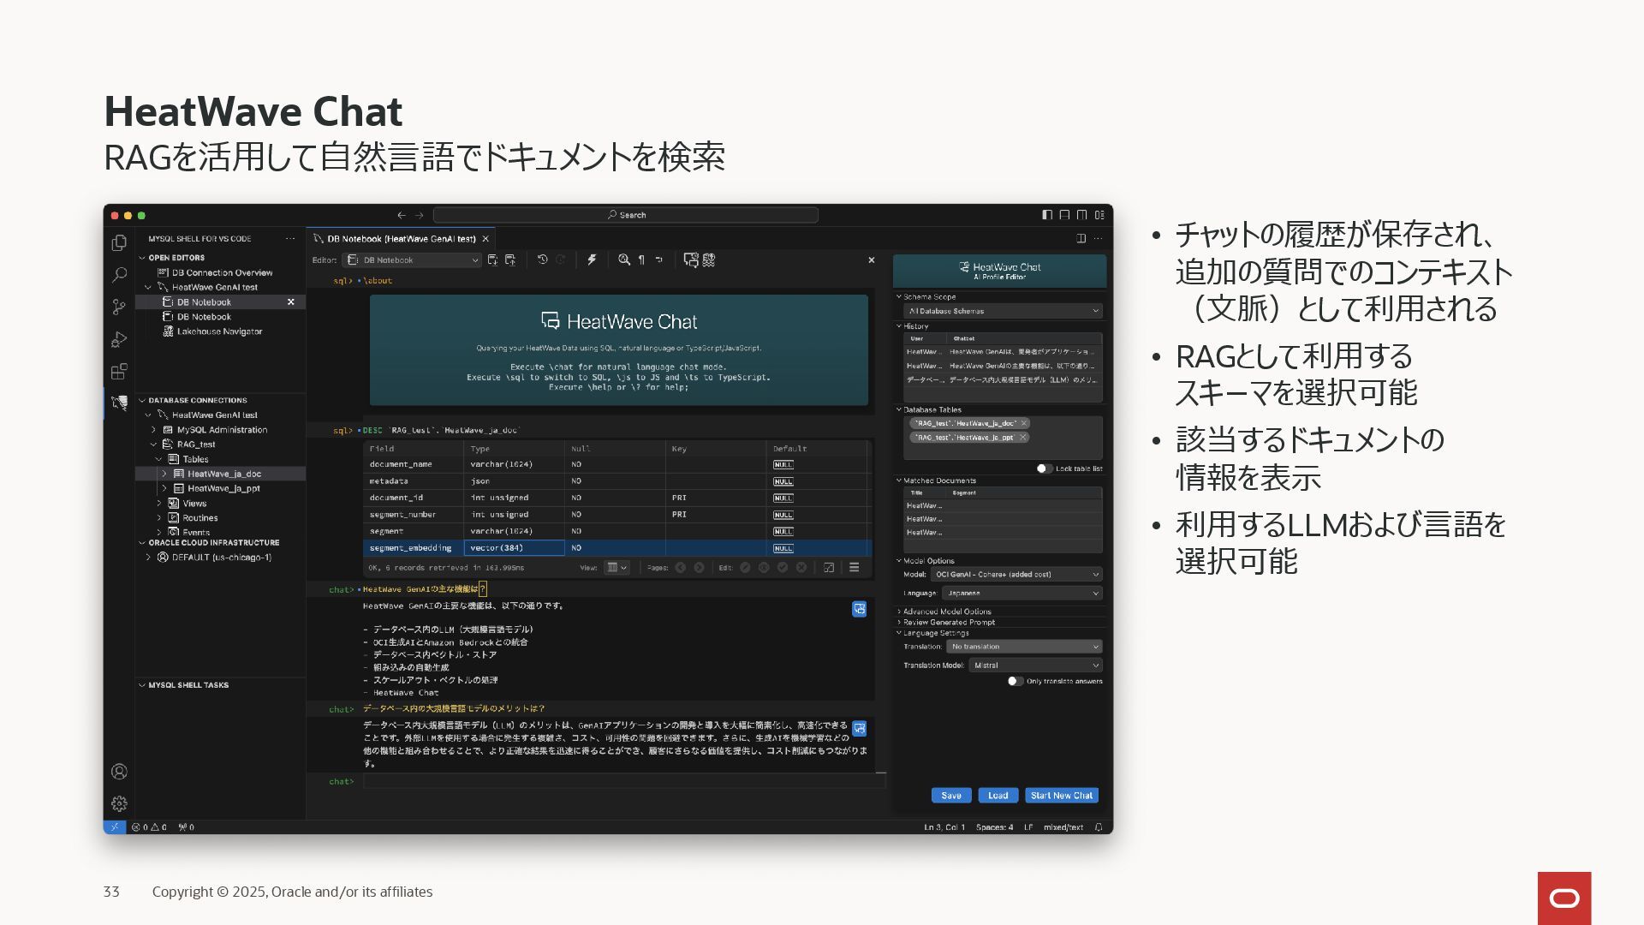Open the Explorer view in activity bar
Image resolution: width=1644 pixels, height=925 pixels.
(119, 243)
